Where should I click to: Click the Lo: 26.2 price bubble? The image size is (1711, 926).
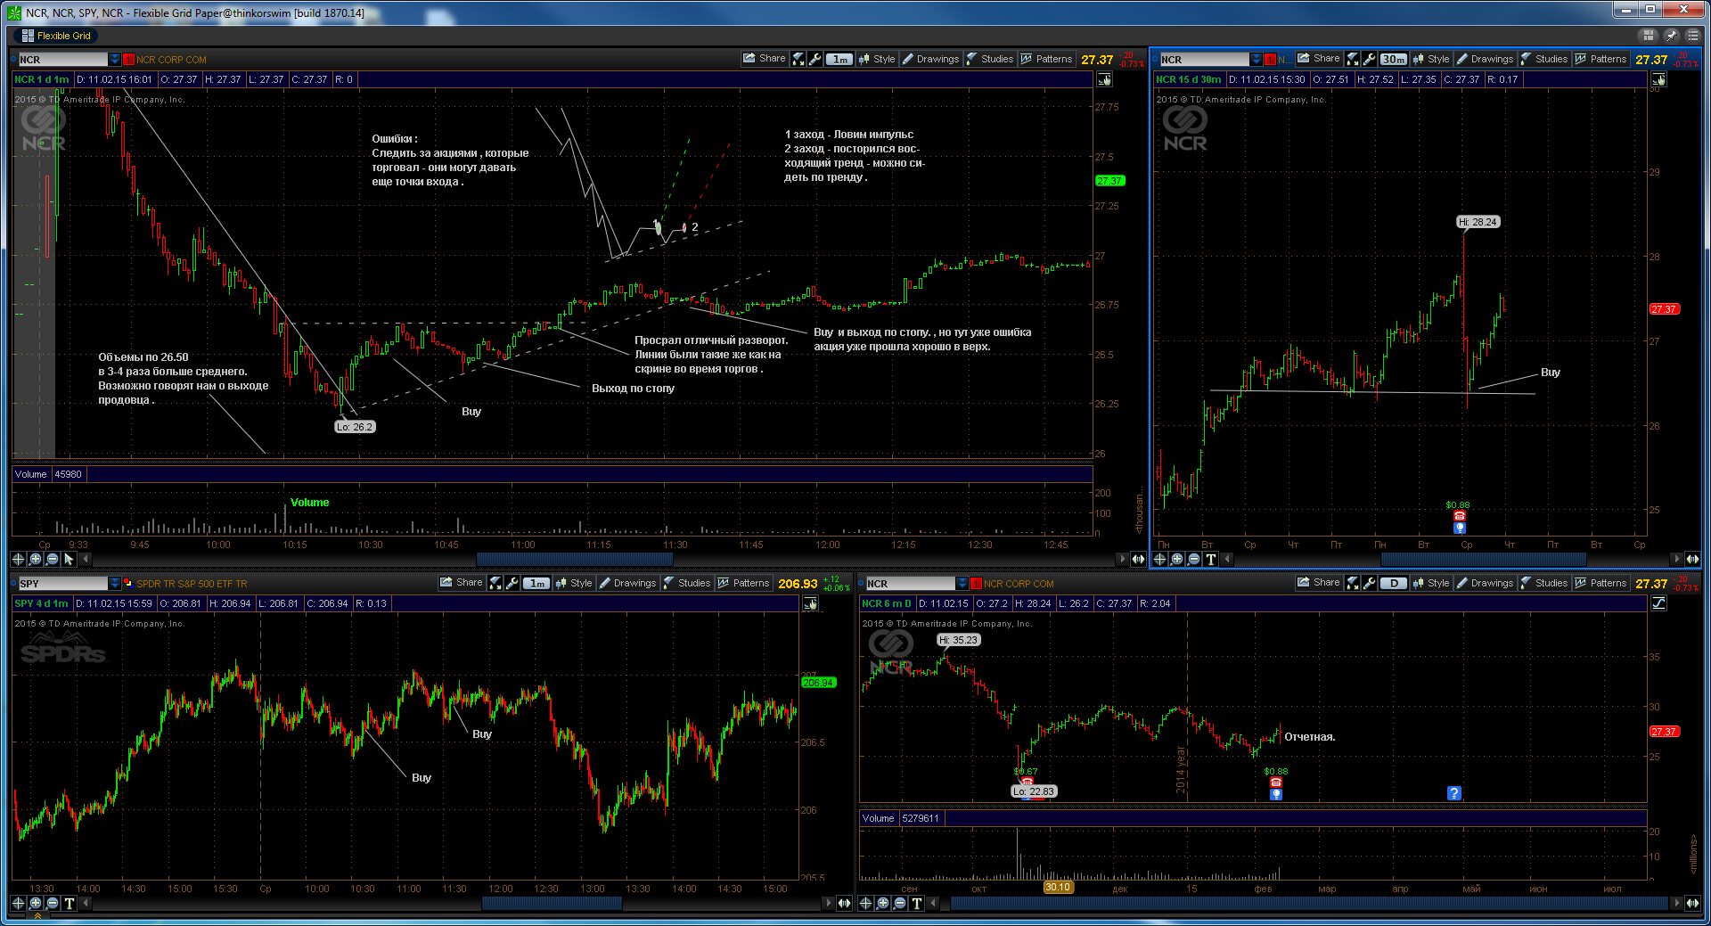click(354, 427)
